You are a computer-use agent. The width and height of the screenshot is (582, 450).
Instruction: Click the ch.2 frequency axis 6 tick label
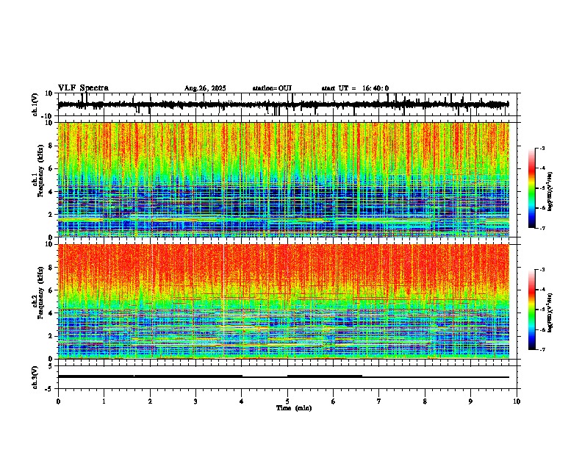point(51,290)
